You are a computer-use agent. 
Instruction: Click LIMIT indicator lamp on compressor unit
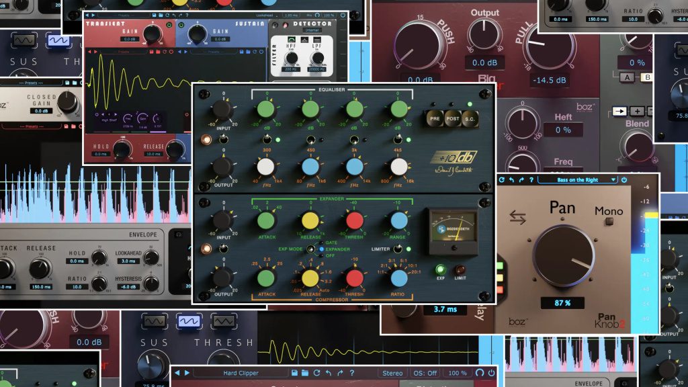pos(460,269)
